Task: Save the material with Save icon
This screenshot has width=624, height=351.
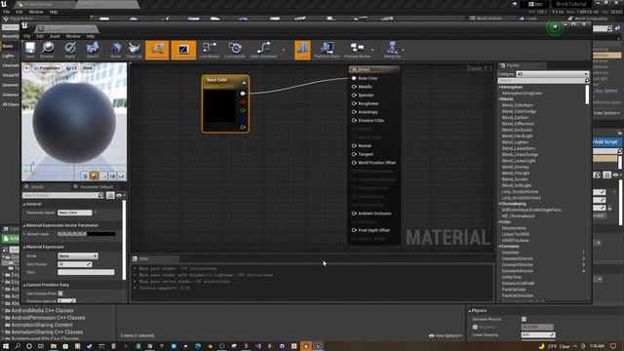Action: click(30, 50)
